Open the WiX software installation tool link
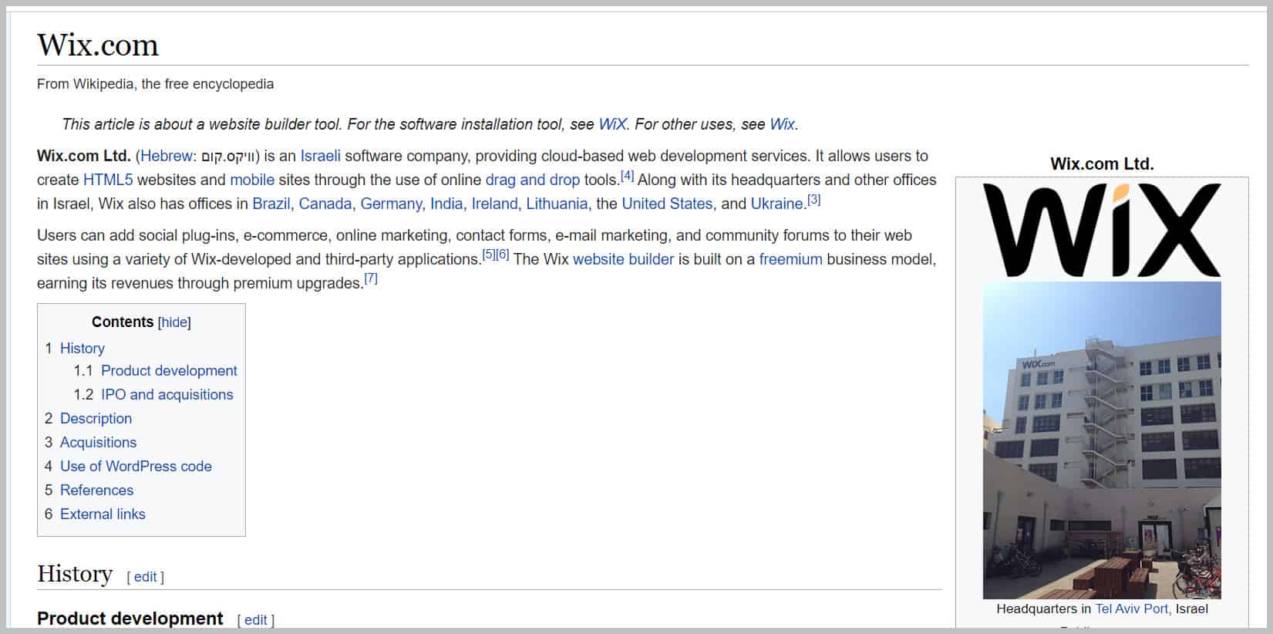The height and width of the screenshot is (634, 1273). (x=612, y=124)
